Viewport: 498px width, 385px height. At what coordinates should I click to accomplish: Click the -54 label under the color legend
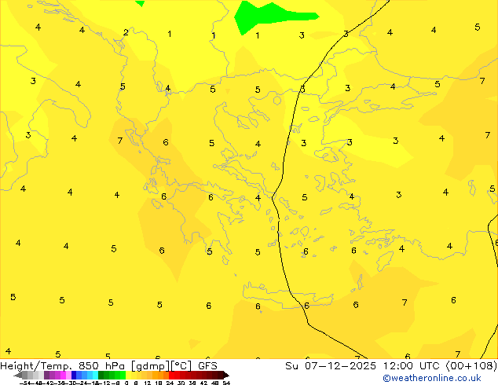pos(25,383)
